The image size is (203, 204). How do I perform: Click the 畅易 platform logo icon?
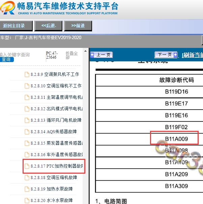(7, 8)
